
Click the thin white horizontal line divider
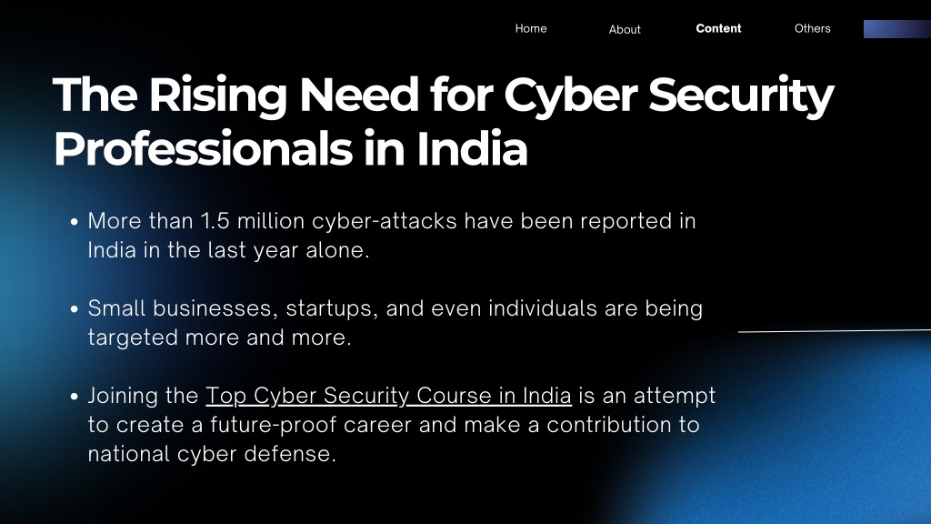pyautogui.click(x=835, y=331)
